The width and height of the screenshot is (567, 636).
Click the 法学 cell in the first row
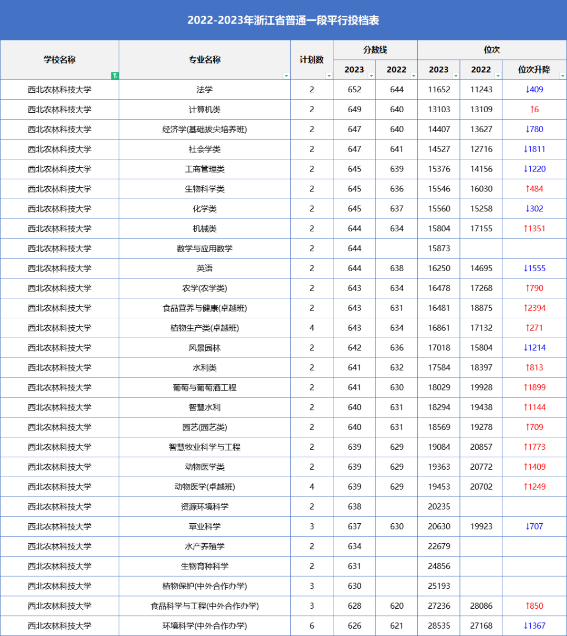pos(204,89)
